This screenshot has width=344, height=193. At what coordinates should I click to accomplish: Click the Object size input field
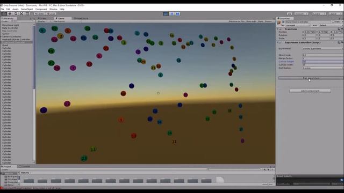pyautogui.click(x=322, y=55)
